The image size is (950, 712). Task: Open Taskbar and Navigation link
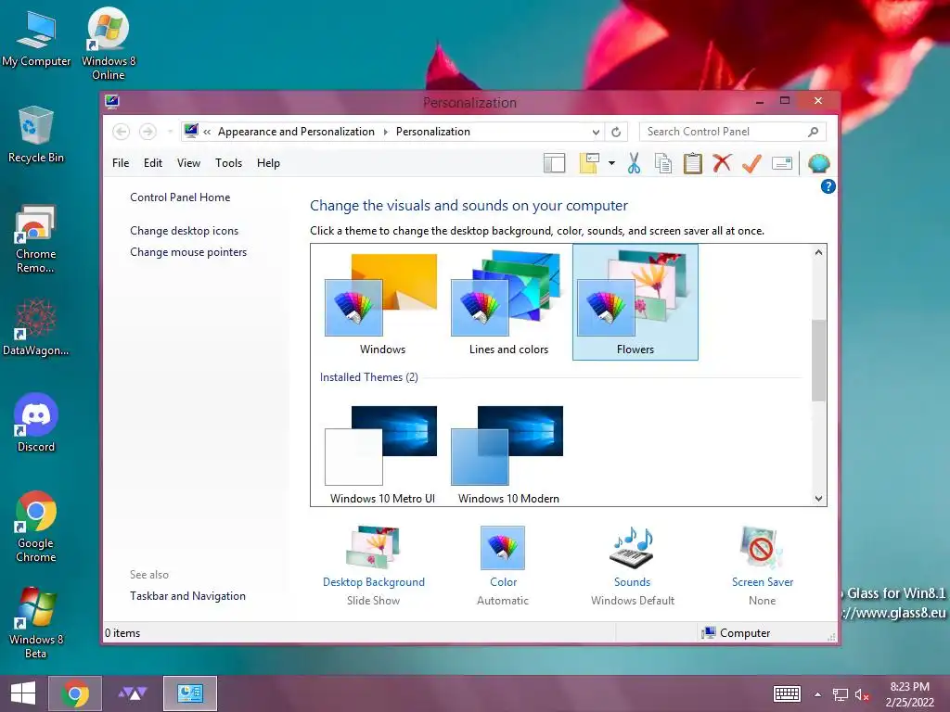point(187,596)
